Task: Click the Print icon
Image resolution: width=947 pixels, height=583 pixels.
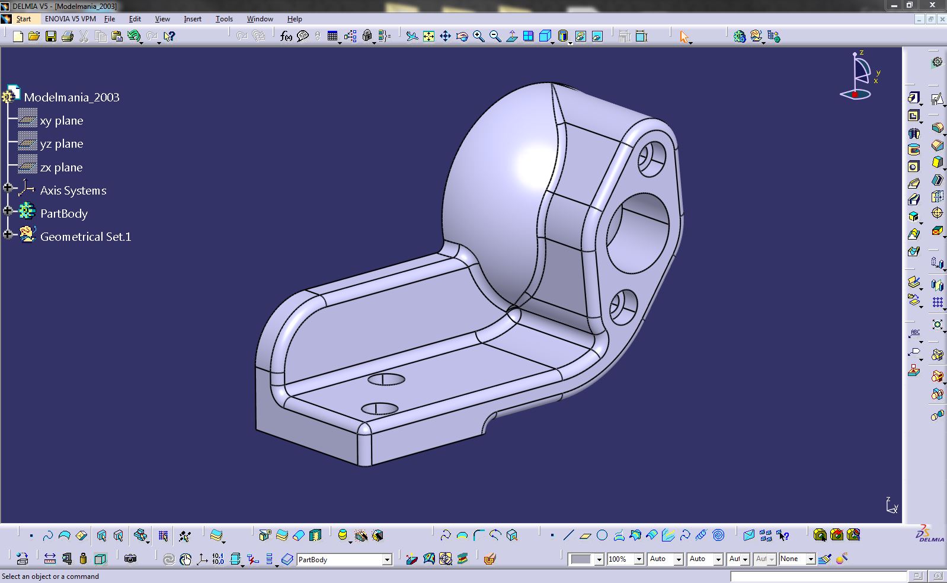Action: 67,37
